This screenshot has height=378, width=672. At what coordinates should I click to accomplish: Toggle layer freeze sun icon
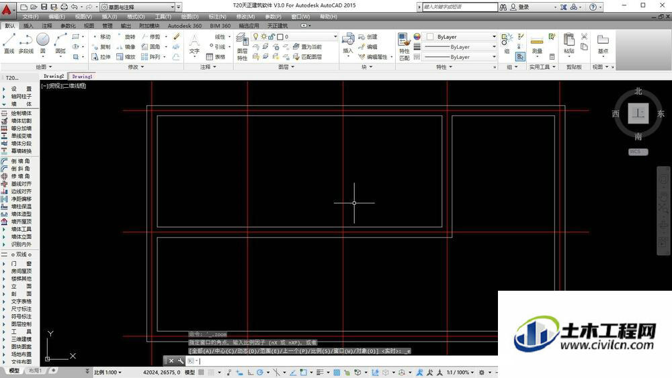(x=263, y=36)
